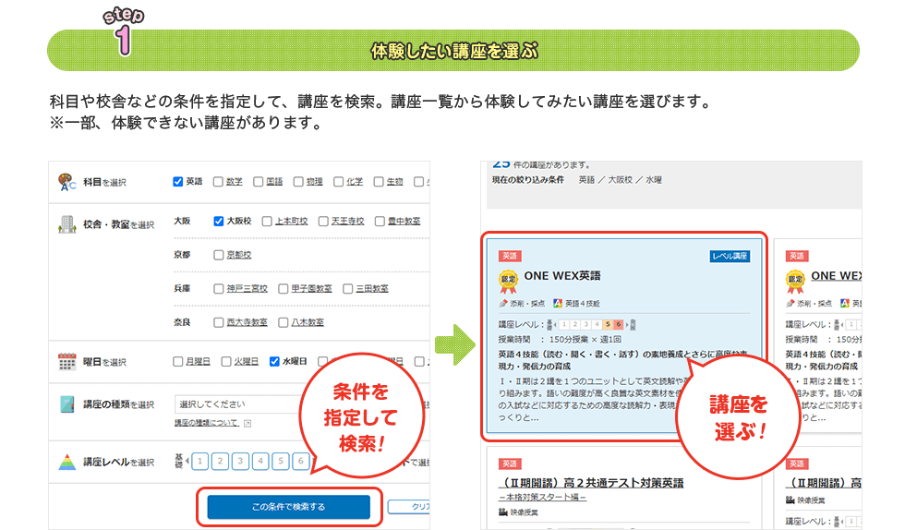Image resolution: width=905 pixels, height=530 pixels.
Task: Check the 火曜日 day checkbox
Action: 226,361
